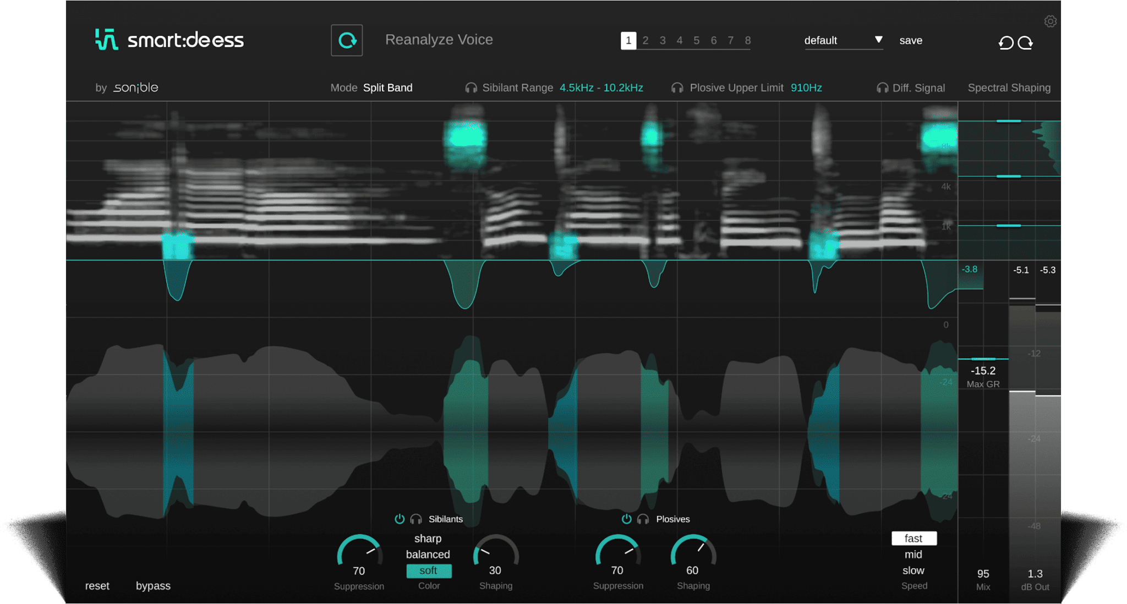
Task: Click the smart:deess logo
Action: point(169,40)
